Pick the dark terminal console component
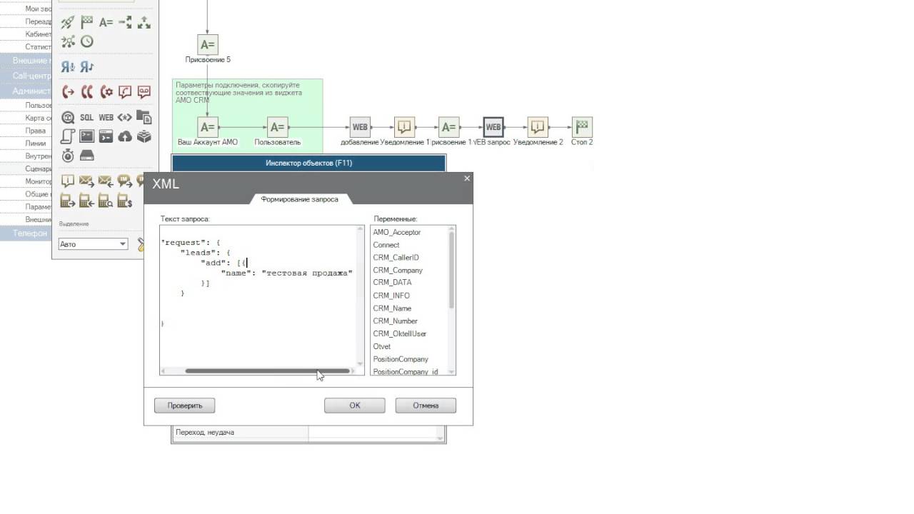This screenshot has height=514, width=914. (87, 136)
